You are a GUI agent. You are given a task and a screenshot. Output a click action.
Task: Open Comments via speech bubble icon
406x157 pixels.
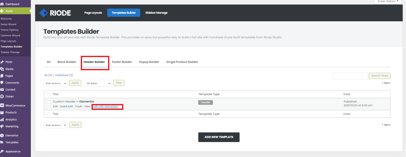2,83
